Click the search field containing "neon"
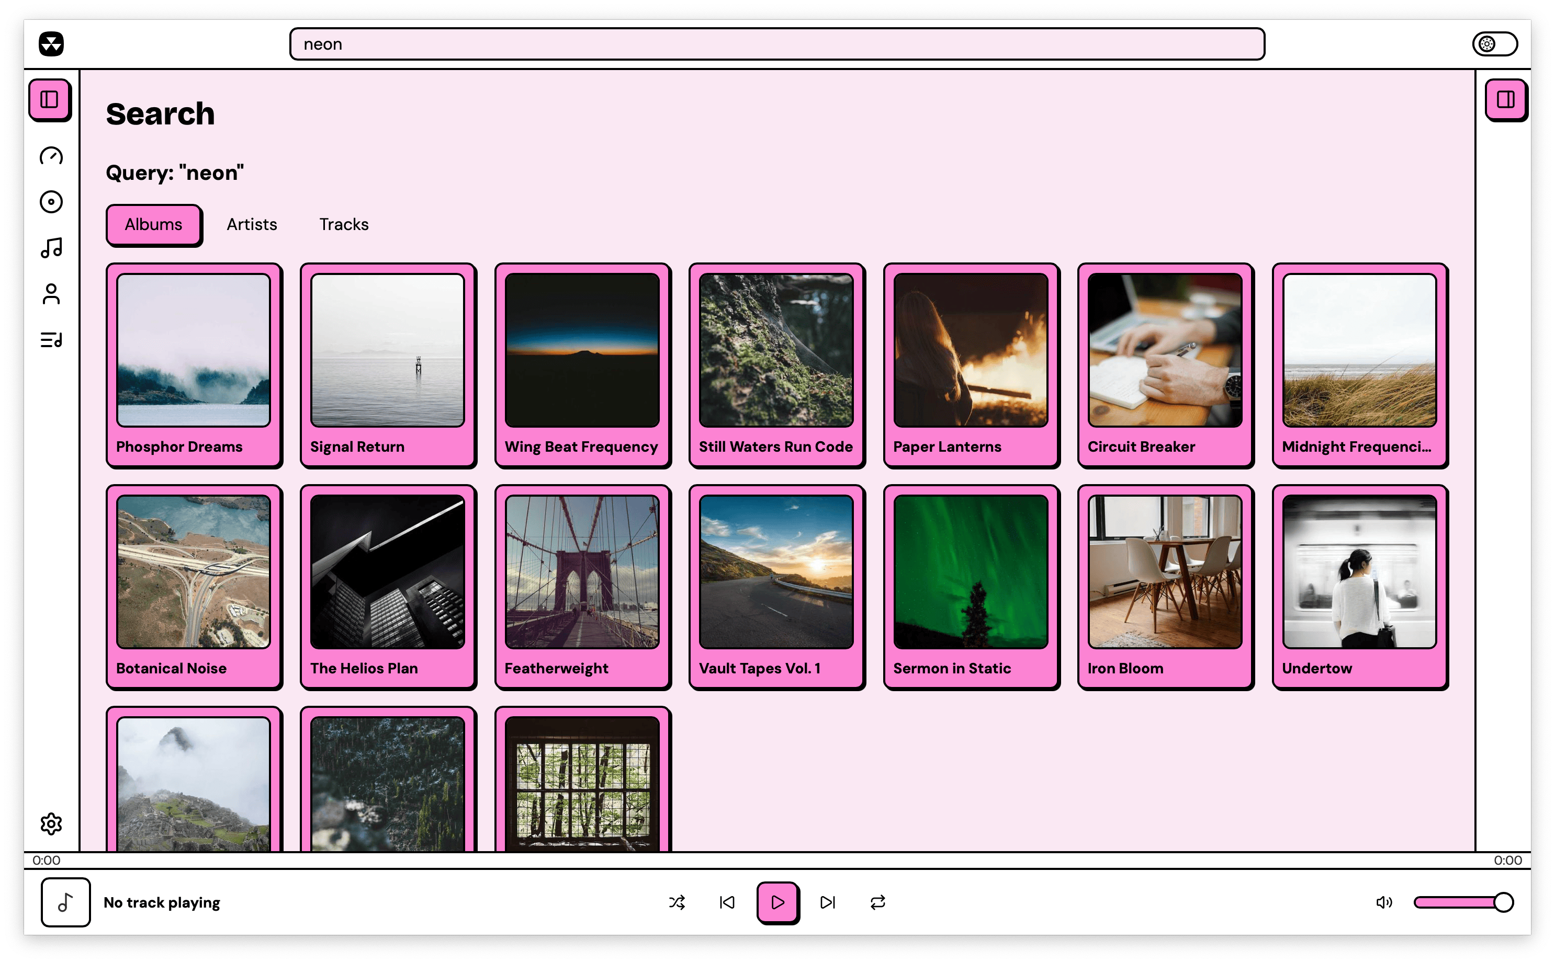 click(777, 43)
